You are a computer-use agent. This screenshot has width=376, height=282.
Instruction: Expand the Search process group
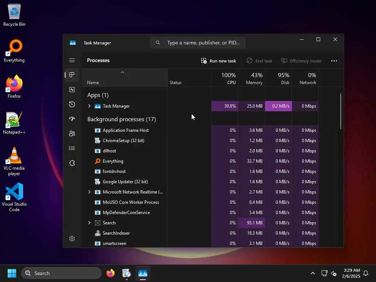(89, 223)
